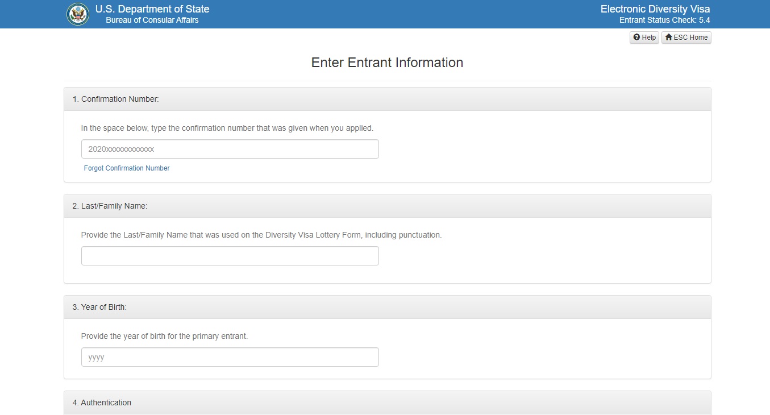Open the Forgot Confirmation Number link

[127, 168]
